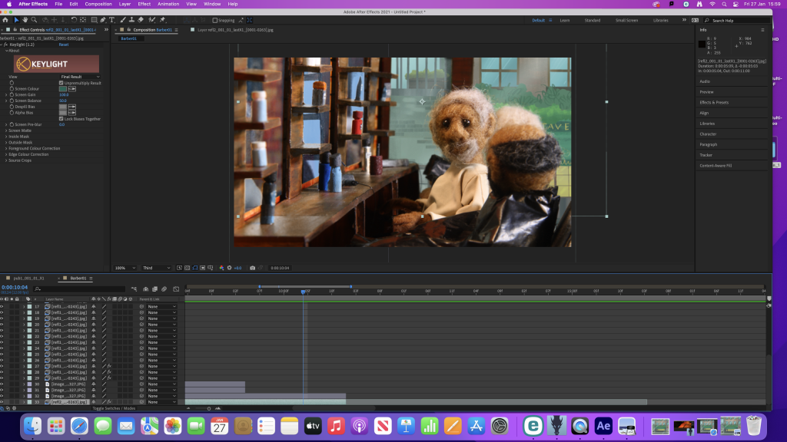Activate the Horizontal Type tool
Screen dimensions: 787x442
(x=112, y=20)
